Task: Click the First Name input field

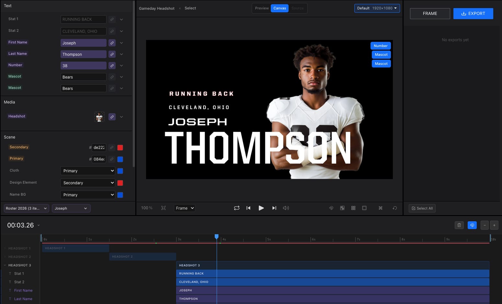Action: [84, 43]
